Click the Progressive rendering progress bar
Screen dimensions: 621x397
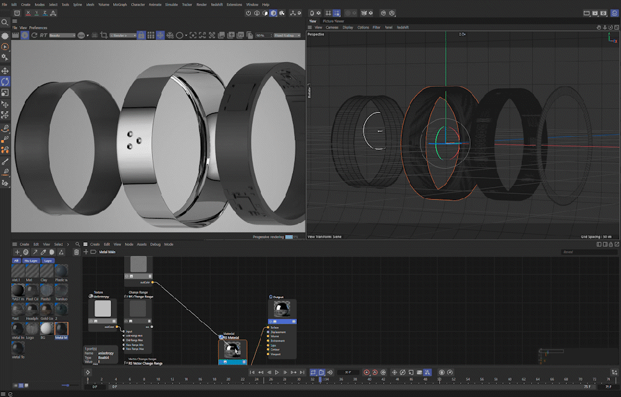tap(289, 237)
